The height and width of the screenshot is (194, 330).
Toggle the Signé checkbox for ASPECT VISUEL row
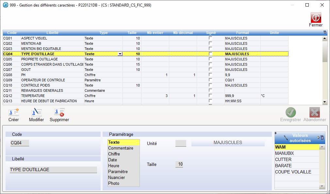(210, 38)
